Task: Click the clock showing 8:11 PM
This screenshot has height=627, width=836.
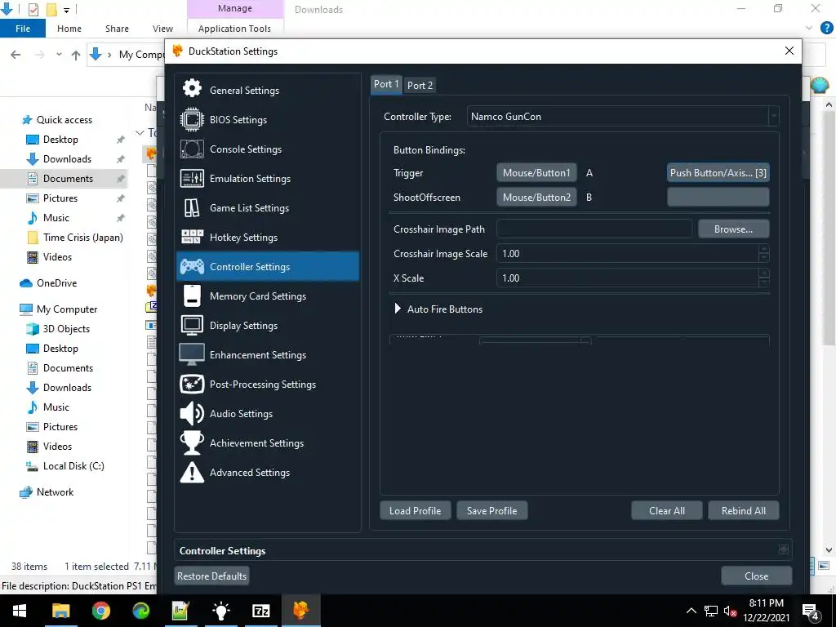Action: tap(766, 603)
